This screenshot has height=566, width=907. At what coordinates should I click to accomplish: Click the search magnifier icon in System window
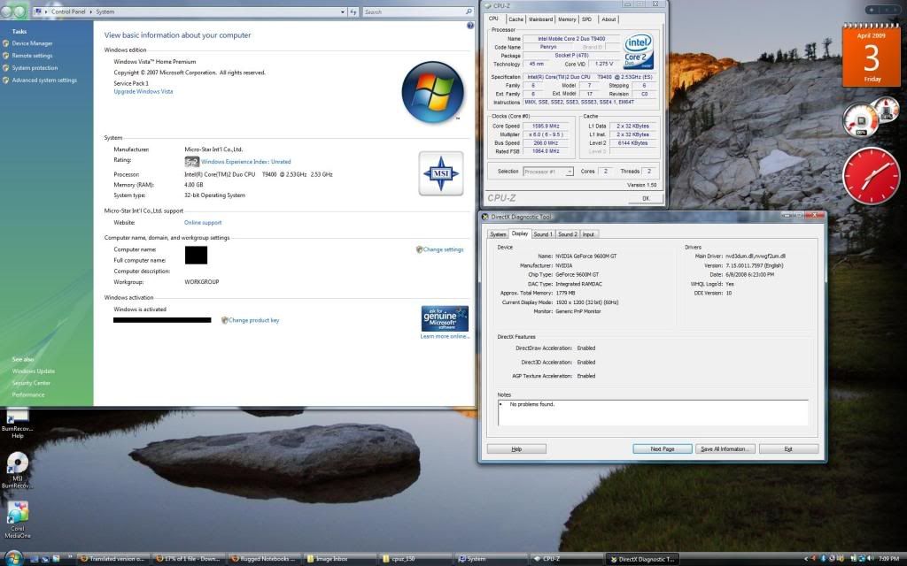coord(469,11)
